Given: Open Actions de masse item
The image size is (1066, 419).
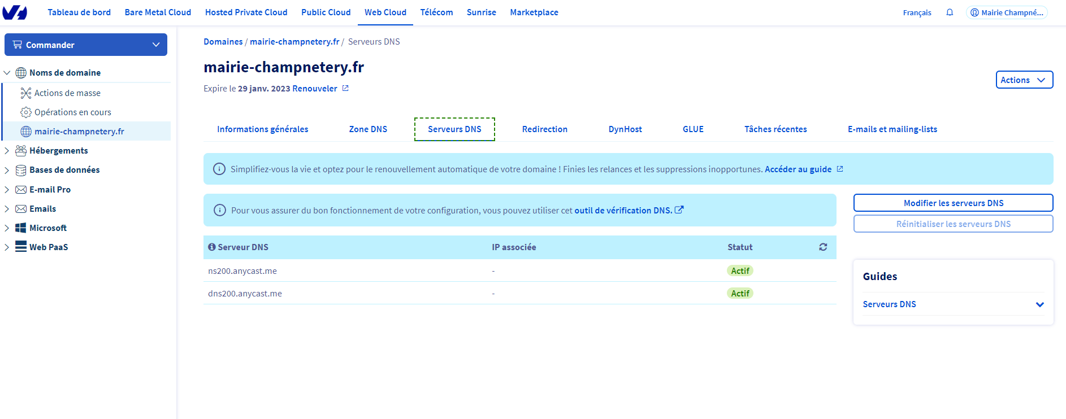Looking at the screenshot, I should tap(67, 93).
